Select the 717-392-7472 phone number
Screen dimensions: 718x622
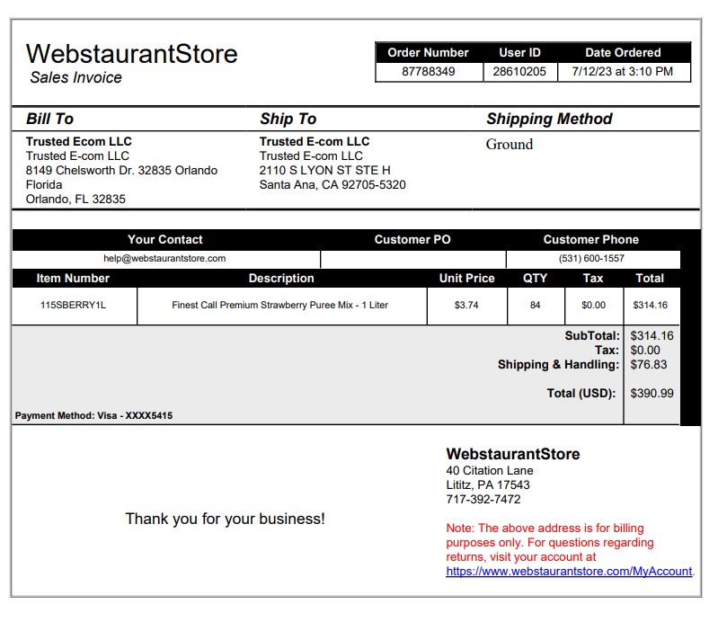483,499
